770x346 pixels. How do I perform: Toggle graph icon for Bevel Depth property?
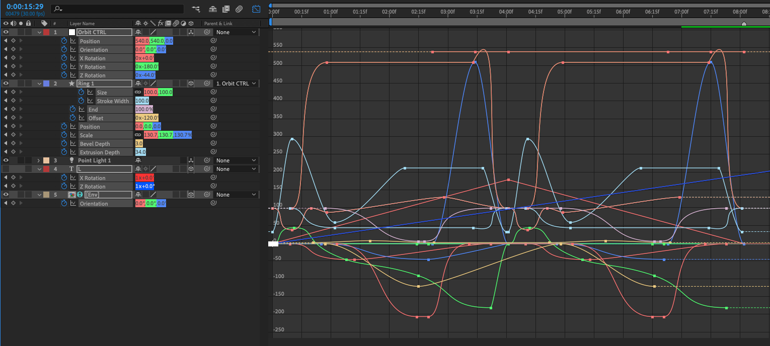(72, 144)
